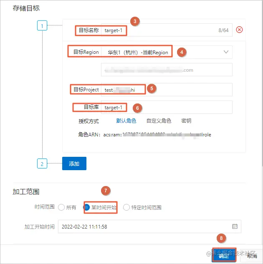Confirm with the 确定 button

(224, 255)
